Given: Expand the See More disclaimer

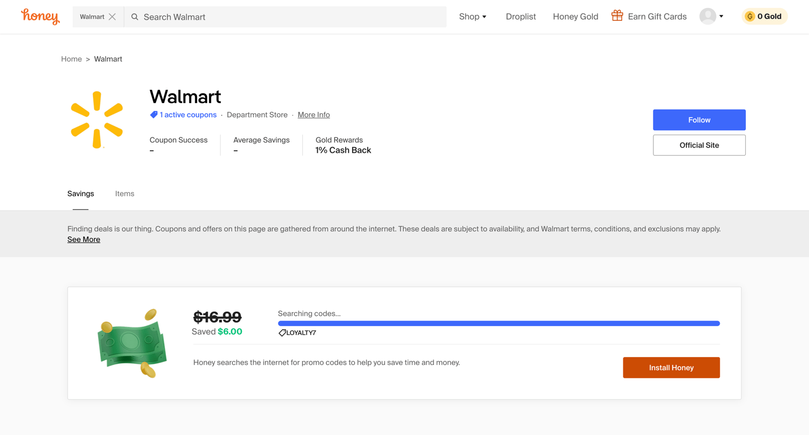Looking at the screenshot, I should 83,239.
